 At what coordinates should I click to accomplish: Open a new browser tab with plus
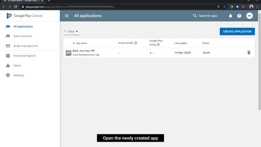tap(49, 1)
